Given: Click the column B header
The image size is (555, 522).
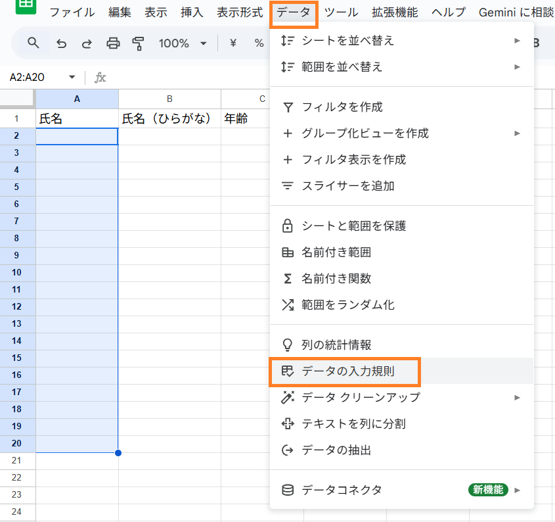Looking at the screenshot, I should (x=169, y=99).
